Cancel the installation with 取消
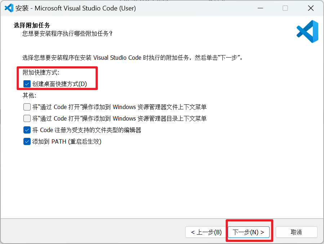Screen dimensions: 324x244 296,232
